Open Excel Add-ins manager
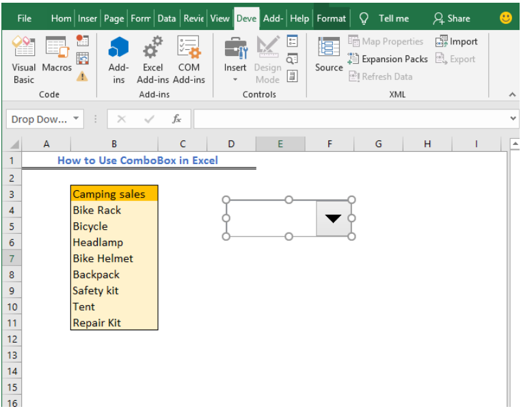The height and width of the screenshot is (411, 521). pyautogui.click(x=152, y=59)
